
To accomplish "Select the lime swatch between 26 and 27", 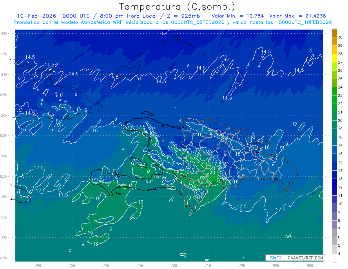I will pyautogui.click(x=334, y=66).
